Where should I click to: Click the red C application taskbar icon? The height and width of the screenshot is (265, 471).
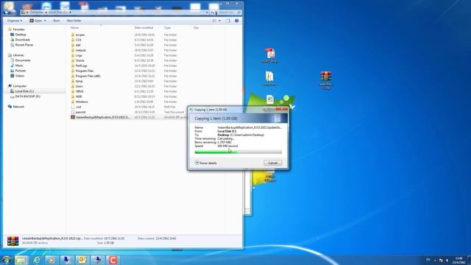113,260
